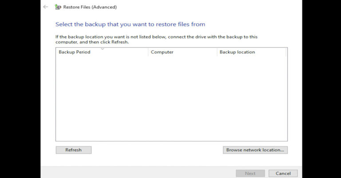This screenshot has width=341, height=178.
Task: Click the Restore Files wizard icon
Action: [x=58, y=7]
